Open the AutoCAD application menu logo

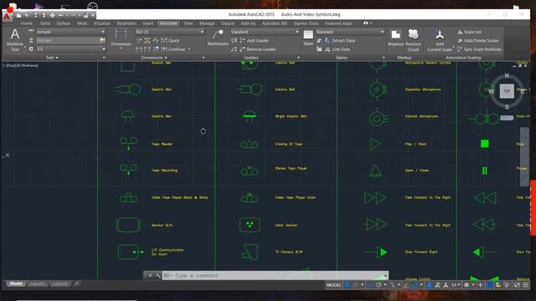[8, 17]
